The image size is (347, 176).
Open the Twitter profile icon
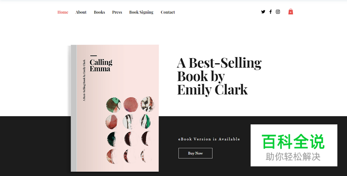coord(263,12)
